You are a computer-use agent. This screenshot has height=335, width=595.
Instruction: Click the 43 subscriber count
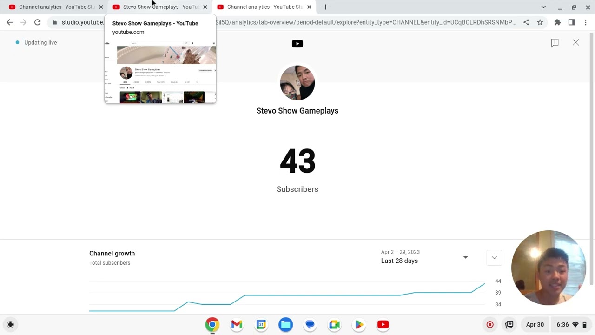click(x=297, y=161)
